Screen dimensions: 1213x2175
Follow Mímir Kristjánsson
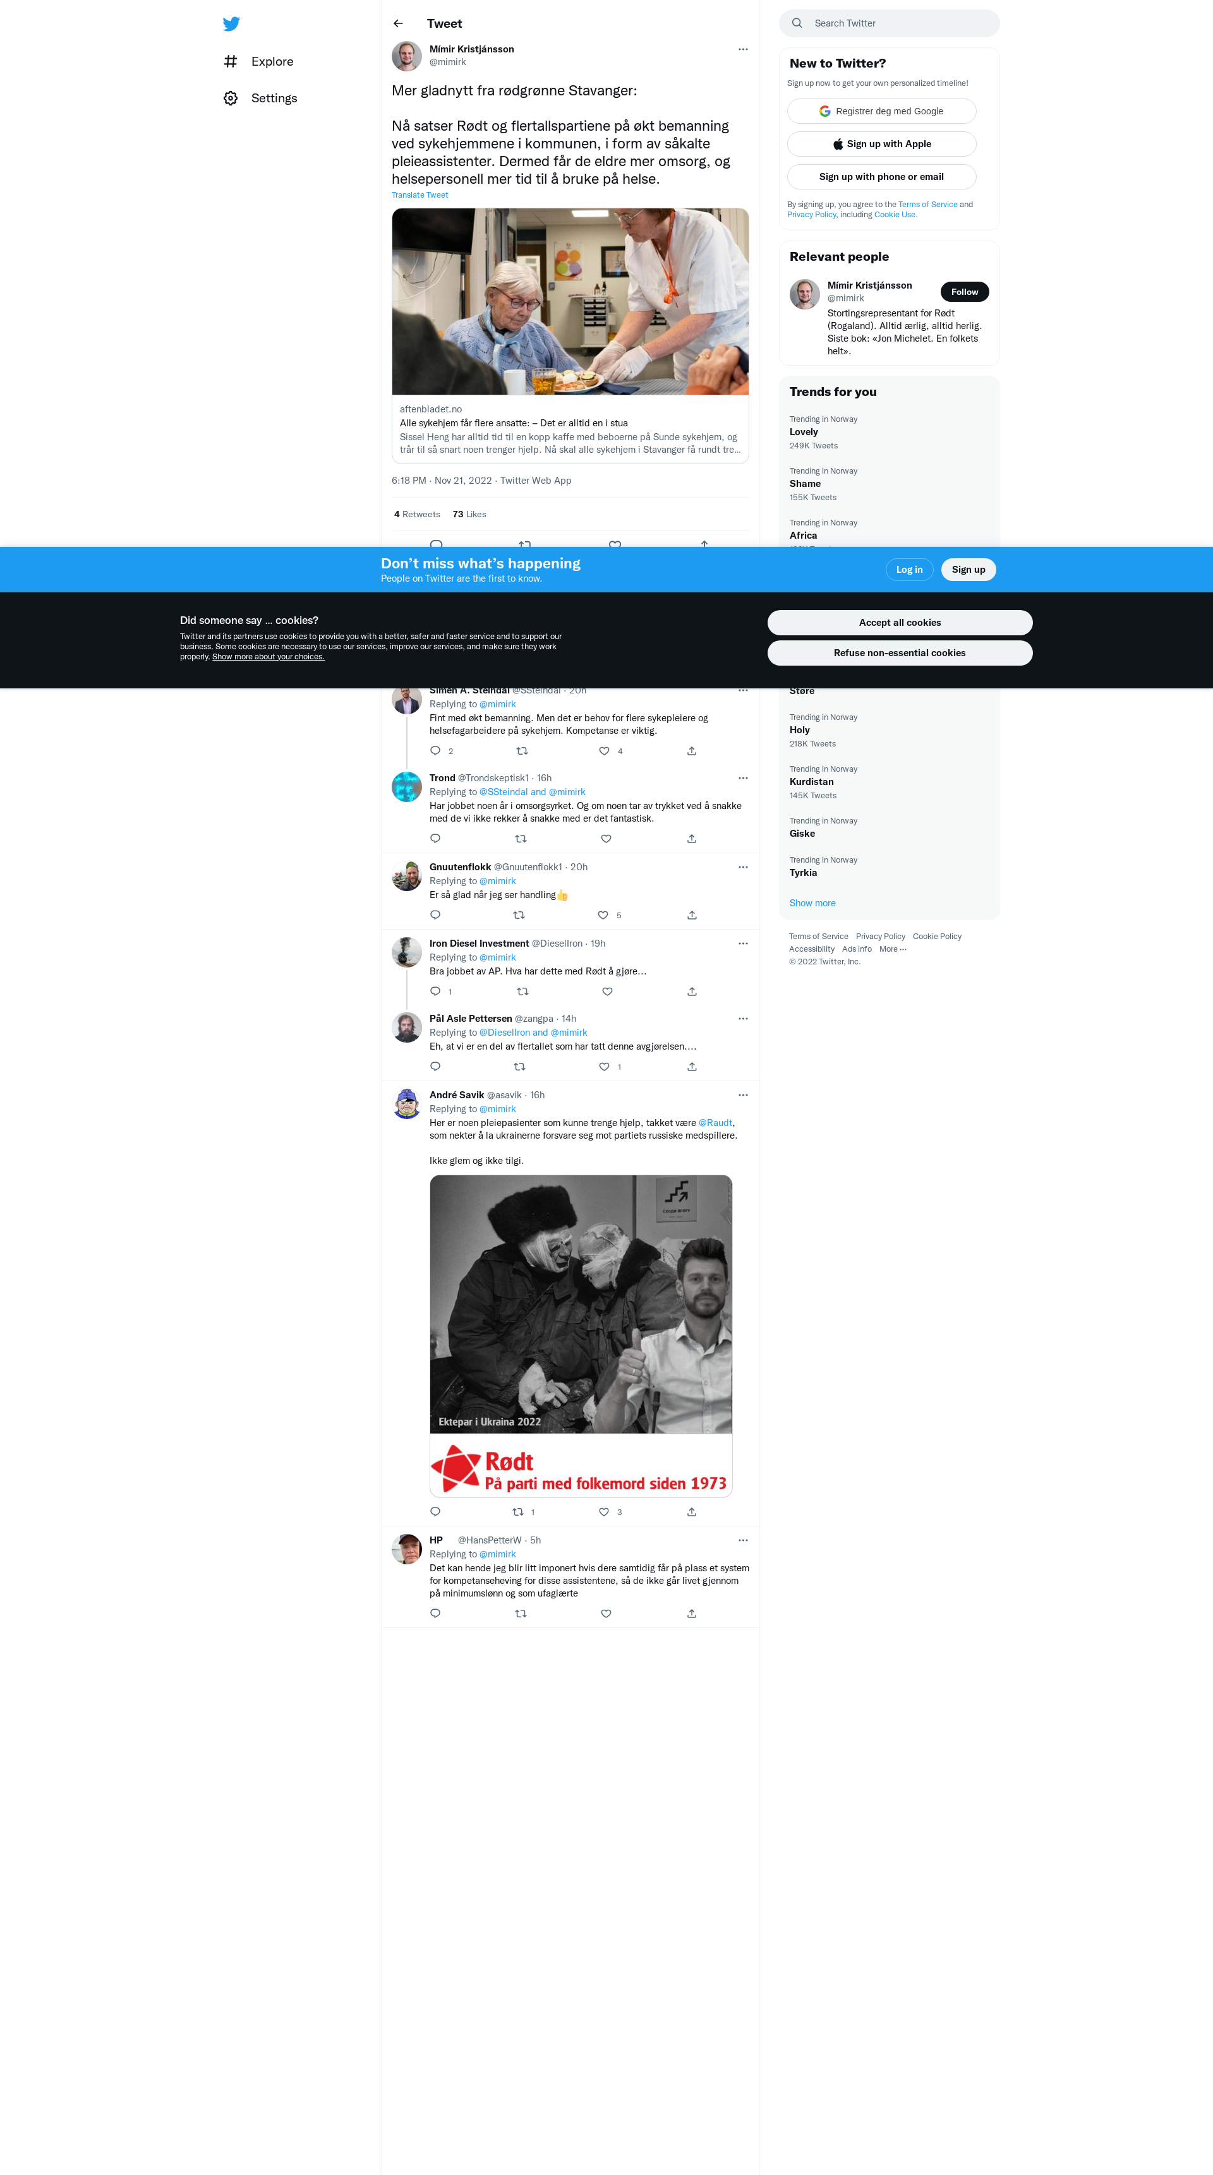point(964,292)
